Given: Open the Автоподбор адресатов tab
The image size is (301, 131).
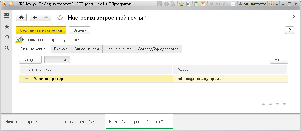Looking at the screenshot, I should click(x=158, y=49).
